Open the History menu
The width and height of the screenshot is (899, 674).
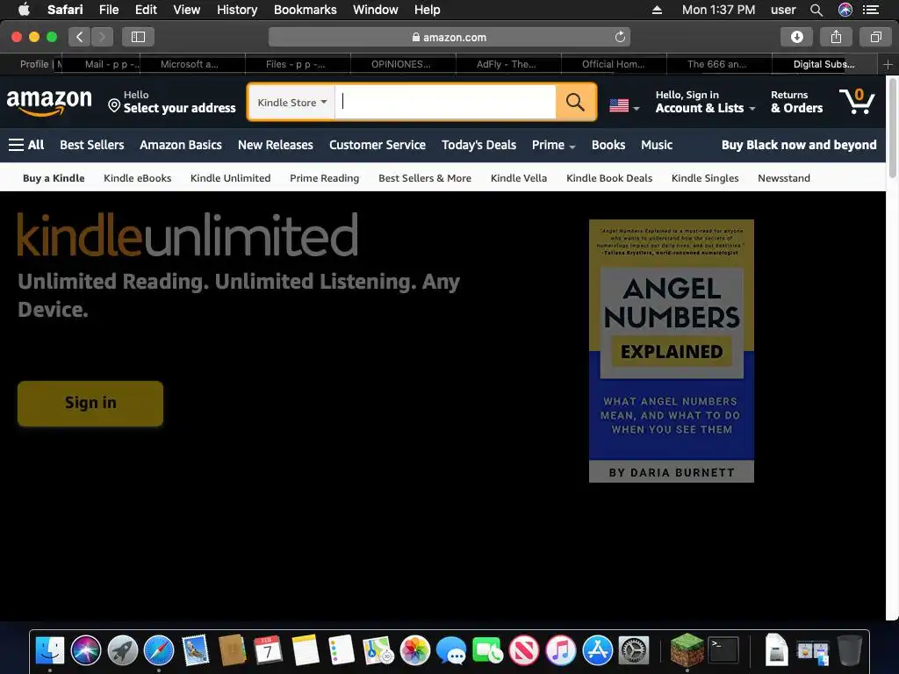237,10
